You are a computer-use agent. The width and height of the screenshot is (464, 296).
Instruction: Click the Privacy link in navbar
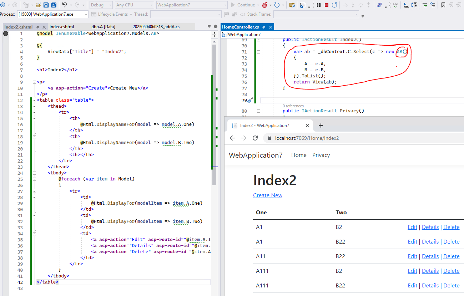pyautogui.click(x=321, y=155)
